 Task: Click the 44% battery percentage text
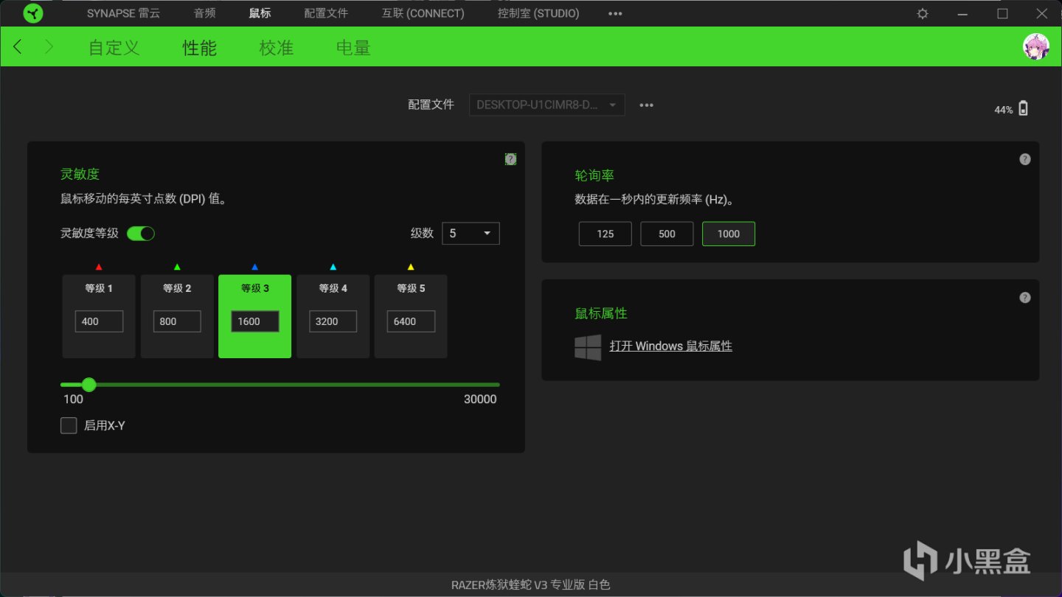(1004, 110)
